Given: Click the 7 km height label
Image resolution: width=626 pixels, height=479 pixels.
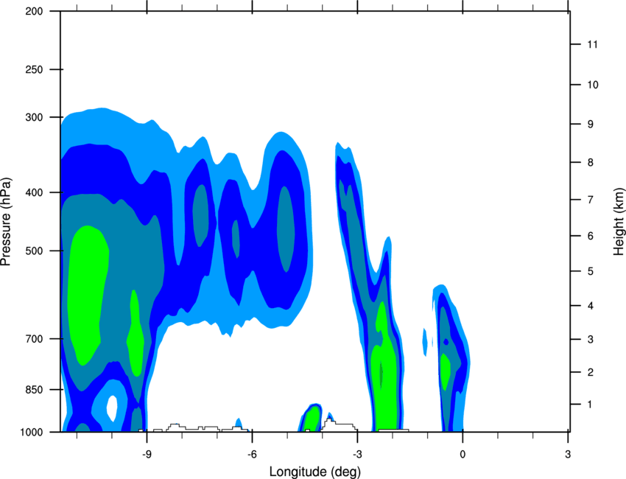Looking at the screenshot, I should point(591,200).
